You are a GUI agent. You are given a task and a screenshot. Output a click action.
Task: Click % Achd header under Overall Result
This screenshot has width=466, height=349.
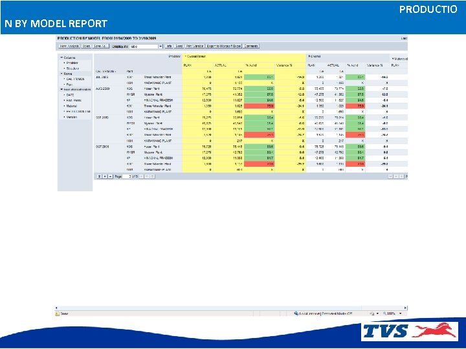pyautogui.click(x=251, y=65)
